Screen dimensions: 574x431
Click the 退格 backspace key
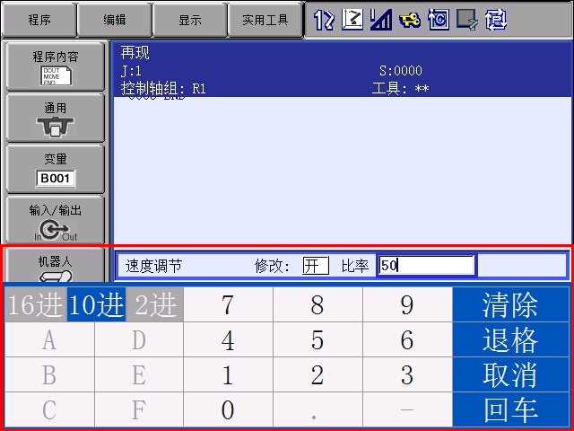pos(510,339)
